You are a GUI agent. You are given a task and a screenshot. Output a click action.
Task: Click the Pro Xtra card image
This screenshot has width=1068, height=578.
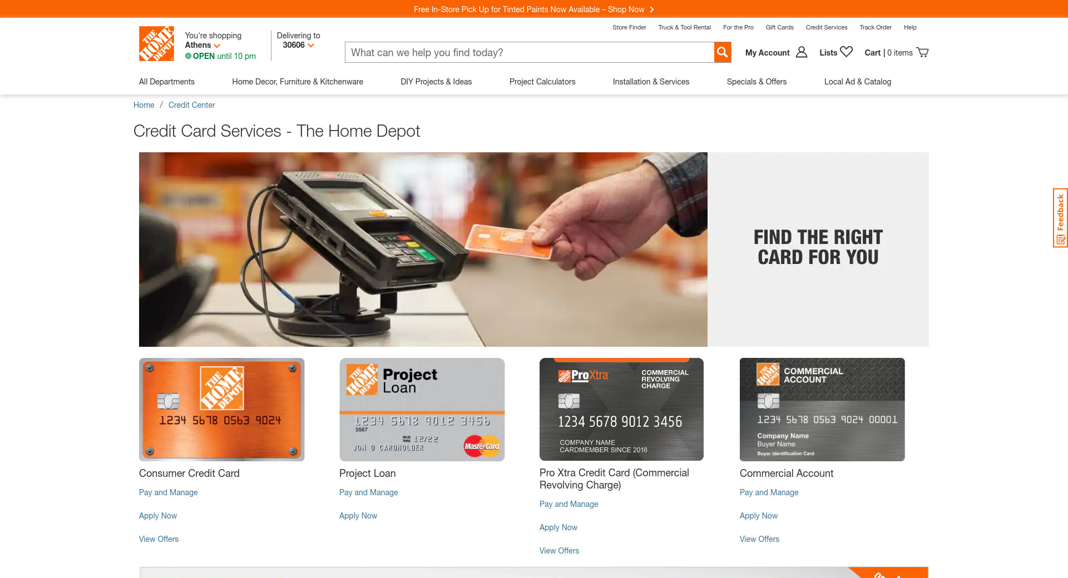tap(621, 409)
